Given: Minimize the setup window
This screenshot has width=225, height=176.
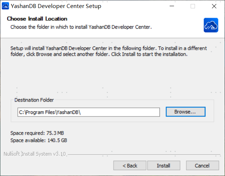Looking at the screenshot, I should pos(175,6).
